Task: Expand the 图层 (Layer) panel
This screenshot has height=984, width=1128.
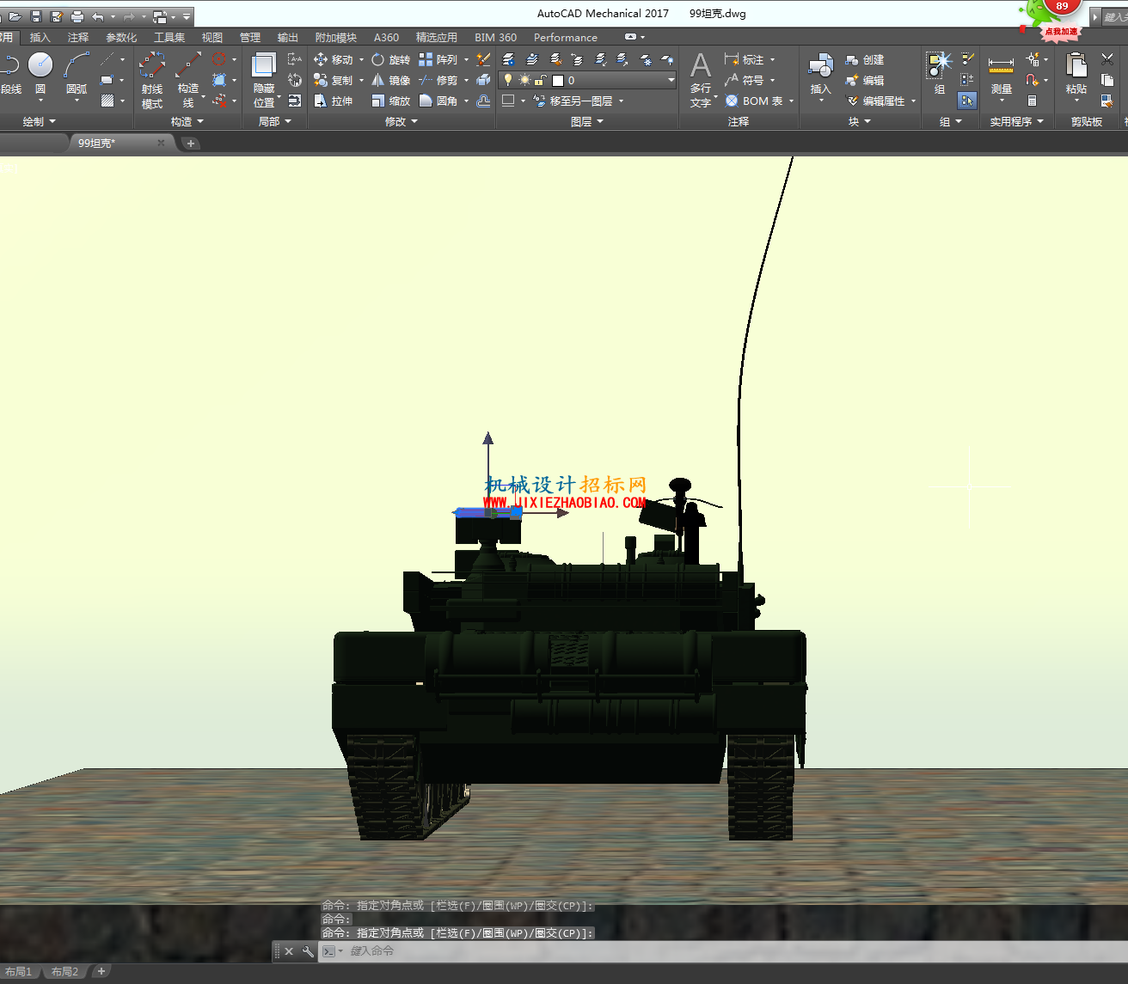Action: [587, 122]
